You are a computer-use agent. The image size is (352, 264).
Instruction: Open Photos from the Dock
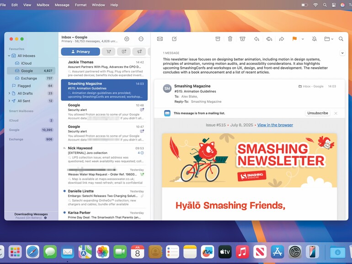102,252
